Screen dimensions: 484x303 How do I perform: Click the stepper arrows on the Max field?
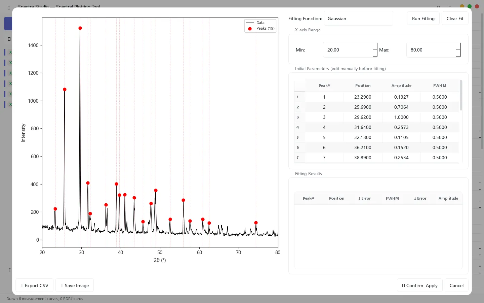point(458,50)
